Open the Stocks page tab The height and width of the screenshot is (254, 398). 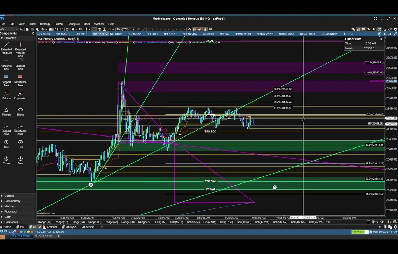tap(88, 227)
